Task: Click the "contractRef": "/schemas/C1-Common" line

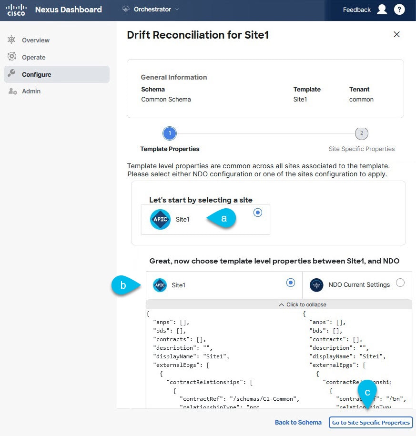Action: point(239,399)
